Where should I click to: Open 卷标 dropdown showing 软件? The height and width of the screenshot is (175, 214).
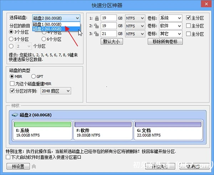click(170, 26)
